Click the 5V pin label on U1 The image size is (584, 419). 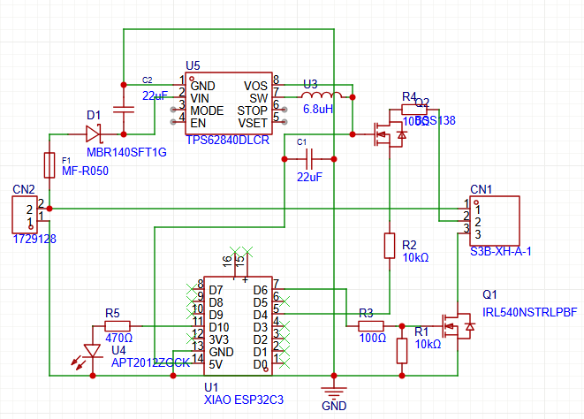click(216, 364)
